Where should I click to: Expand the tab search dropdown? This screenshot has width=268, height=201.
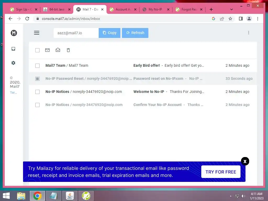[232, 9]
